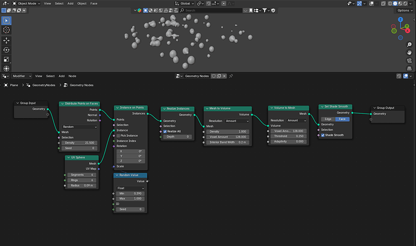Toggle viewport overlays button
Image resolution: width=416 pixels, height=246 pixels.
(372, 4)
